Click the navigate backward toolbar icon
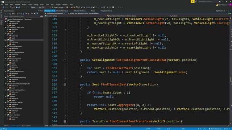232x130 pixels. [x=3, y=7]
